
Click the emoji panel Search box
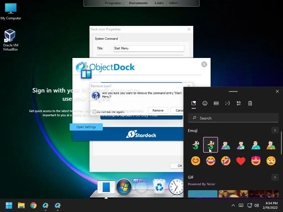[x=233, y=118]
